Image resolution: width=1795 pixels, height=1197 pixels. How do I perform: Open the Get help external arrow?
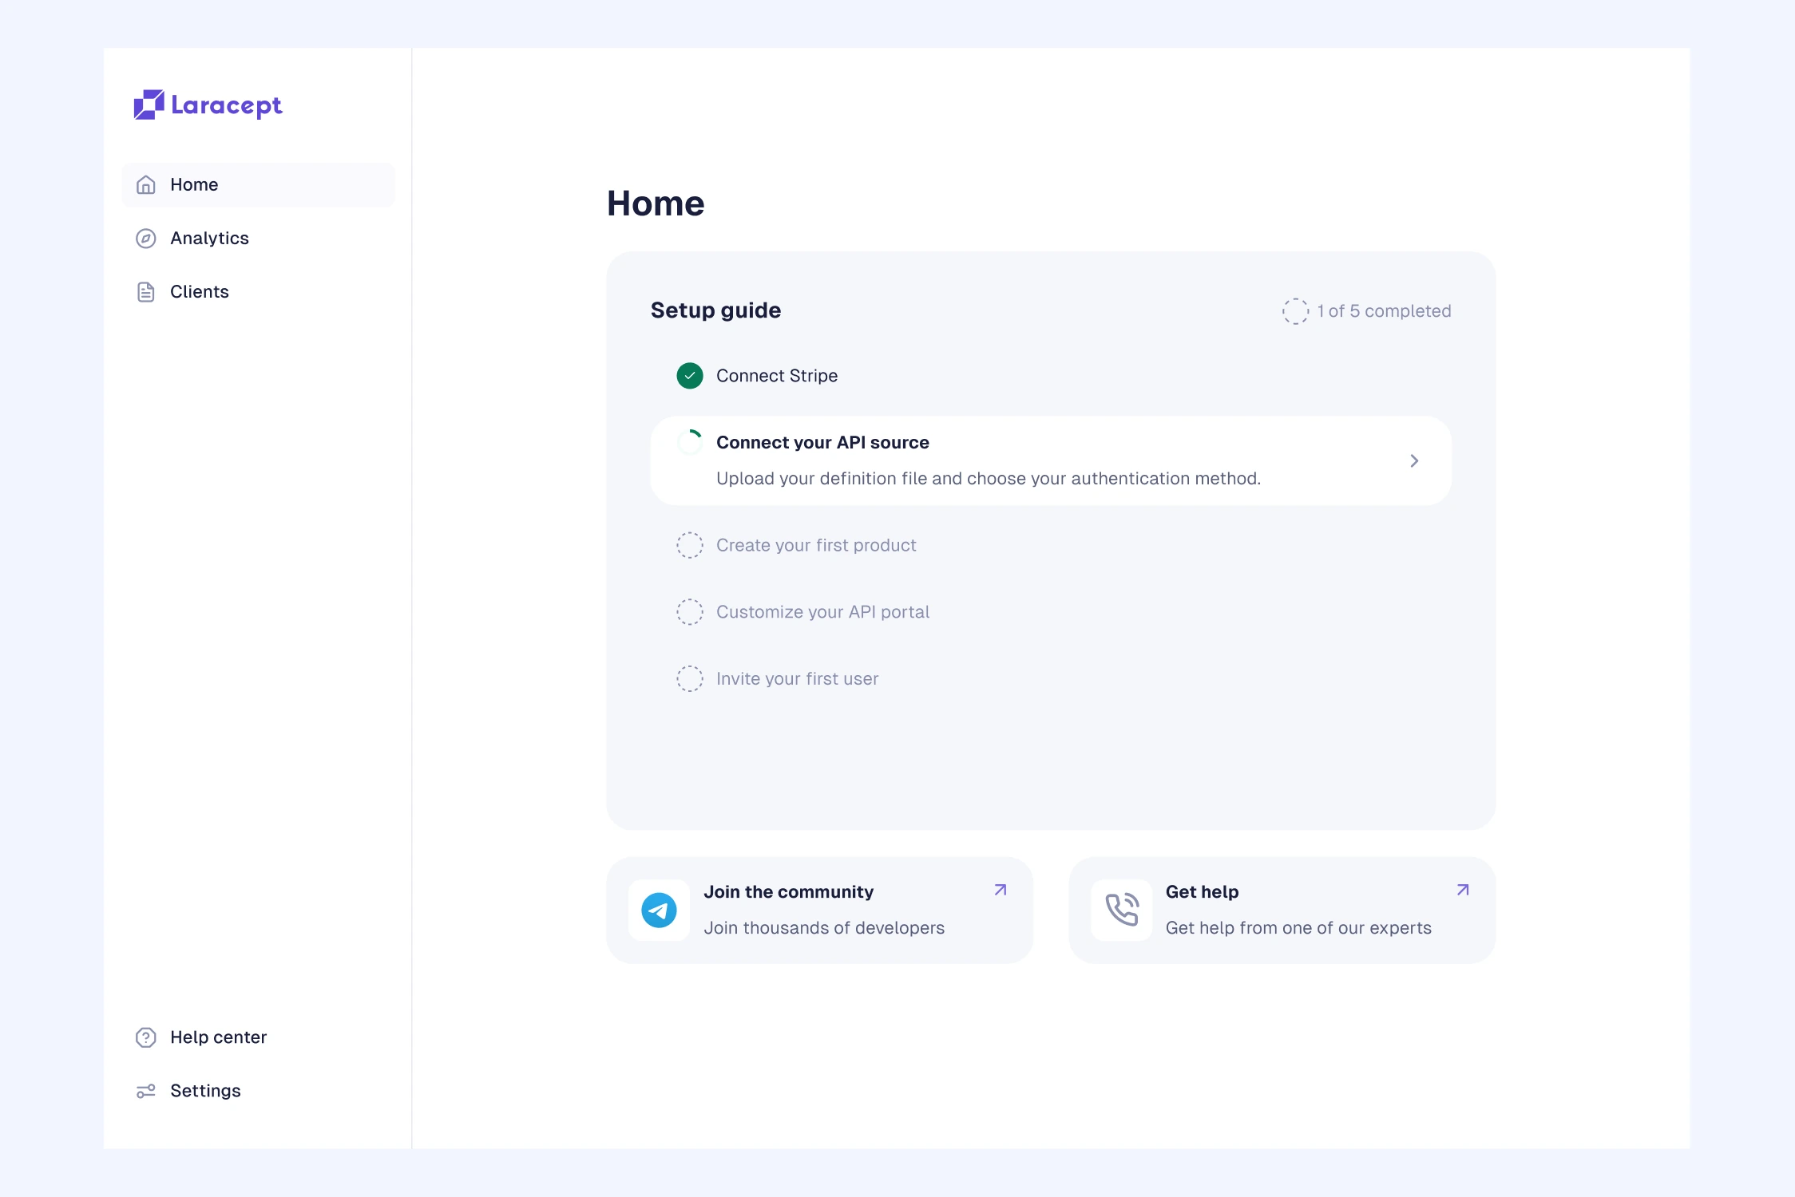point(1463,890)
